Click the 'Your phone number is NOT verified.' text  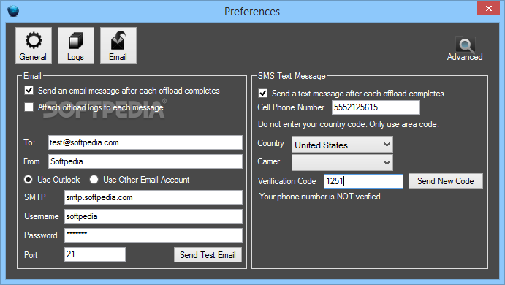(321, 197)
